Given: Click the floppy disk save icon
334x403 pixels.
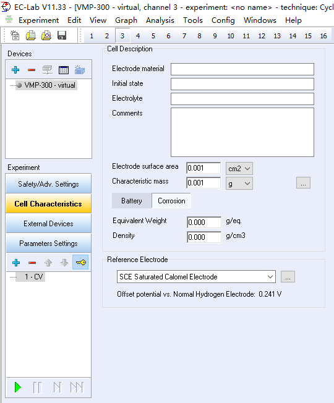Looking at the screenshot, I should click(62, 35).
